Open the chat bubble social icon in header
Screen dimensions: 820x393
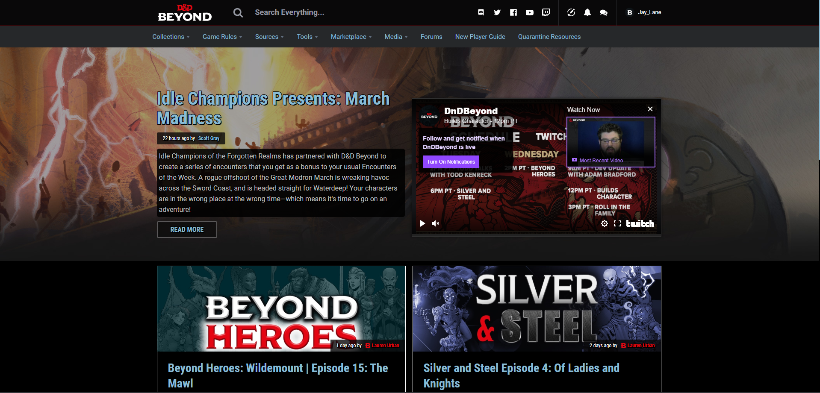pos(481,12)
